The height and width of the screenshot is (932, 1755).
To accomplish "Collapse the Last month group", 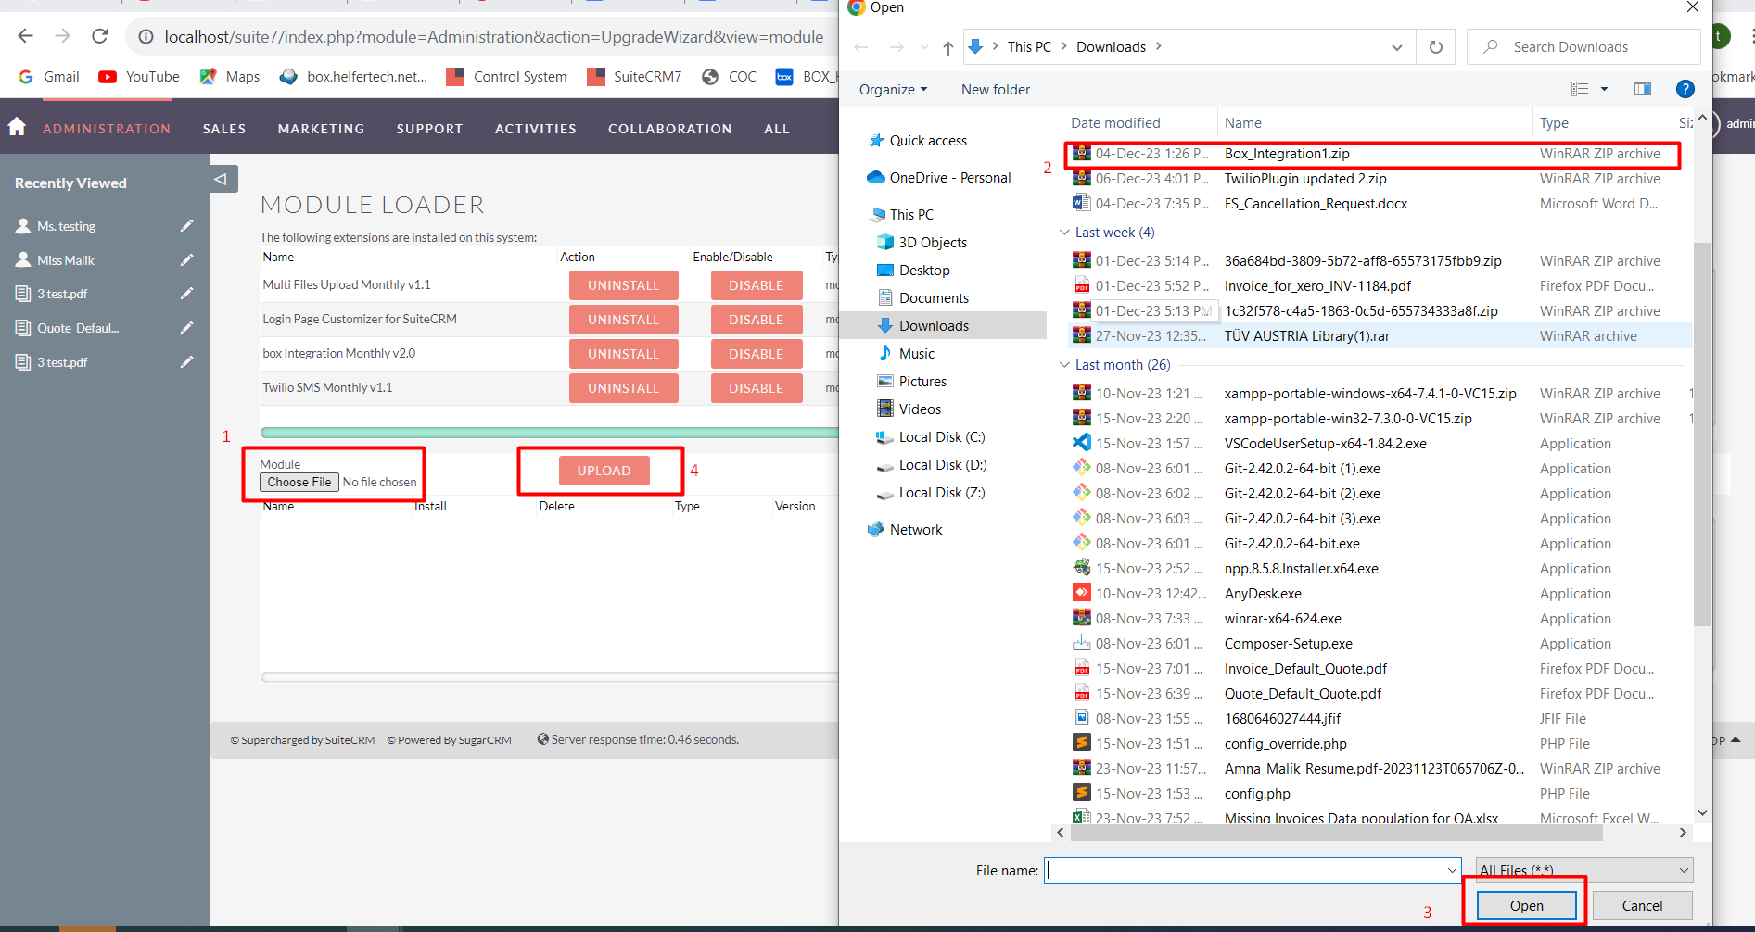I will pos(1064,365).
